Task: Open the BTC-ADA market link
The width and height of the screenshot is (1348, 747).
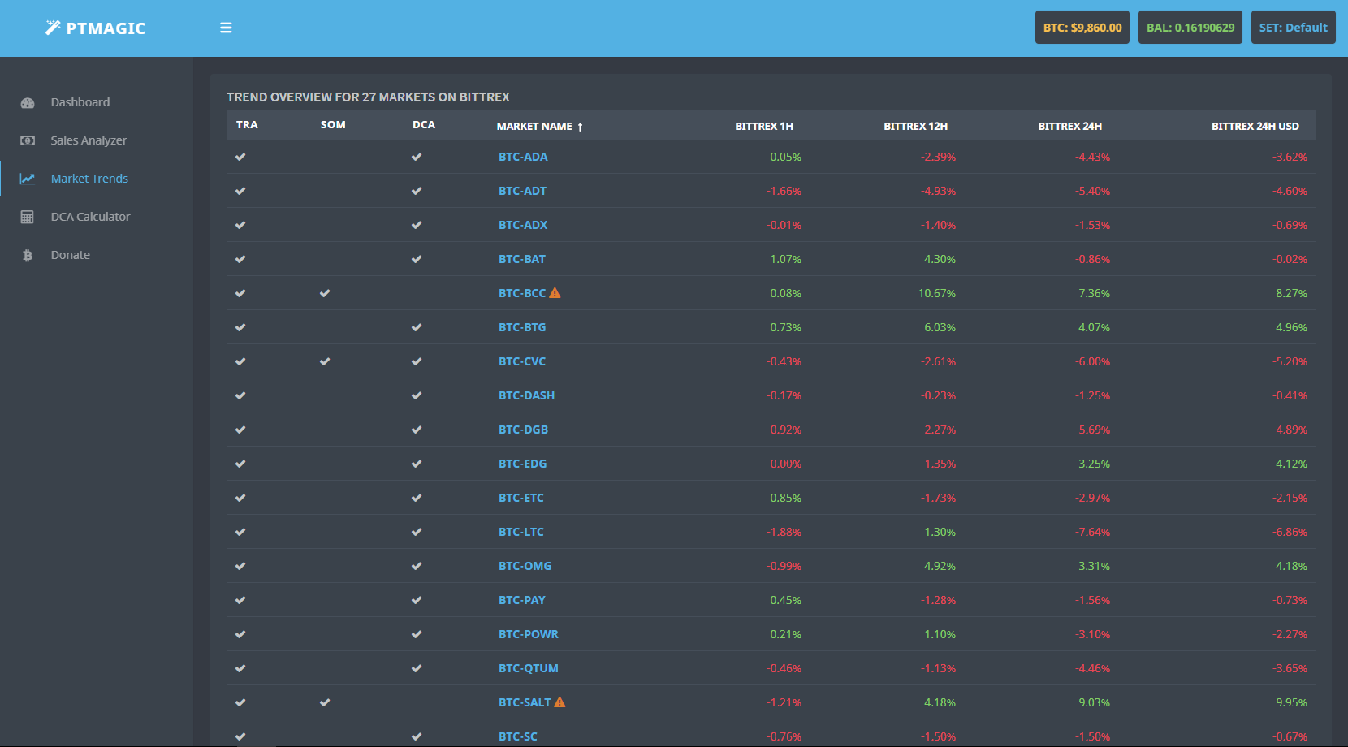Action: 523,157
